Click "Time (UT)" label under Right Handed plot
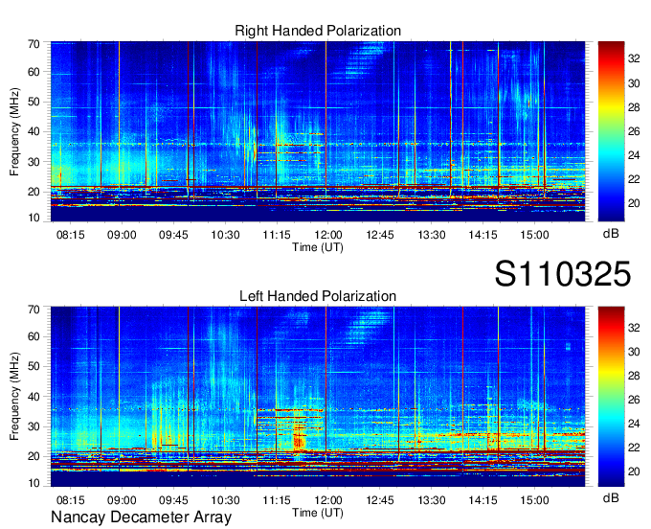The width and height of the screenshot is (651, 529). click(x=318, y=247)
